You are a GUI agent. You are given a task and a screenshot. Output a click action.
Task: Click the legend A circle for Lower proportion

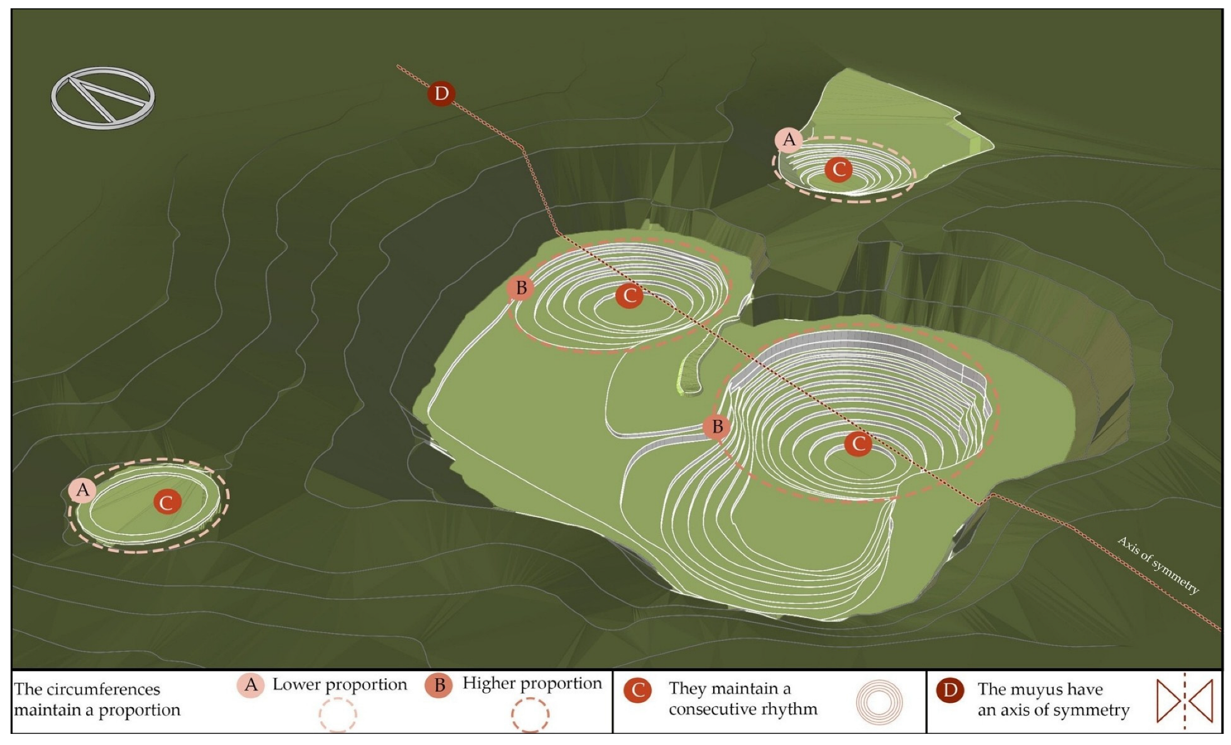tap(250, 685)
